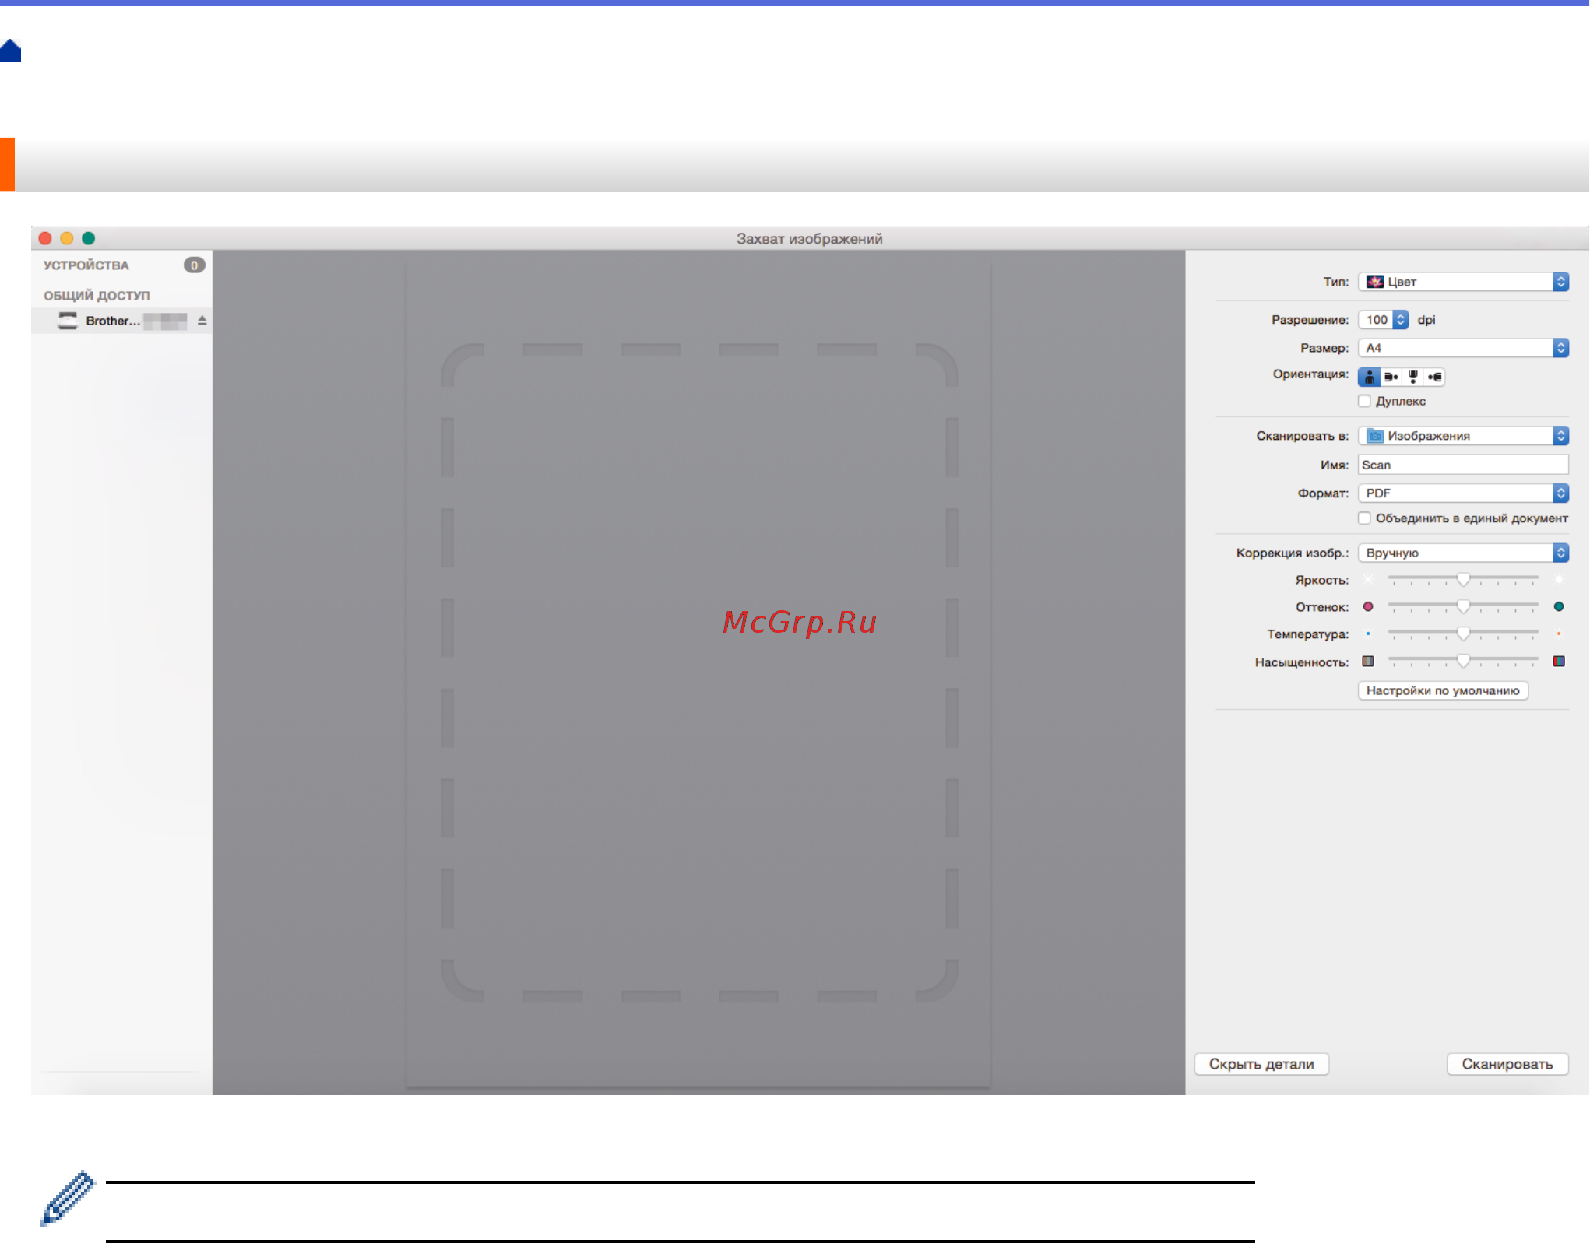This screenshot has height=1243, width=1590.
Task: Select the upright portrait orientation icon
Action: coord(1369,377)
